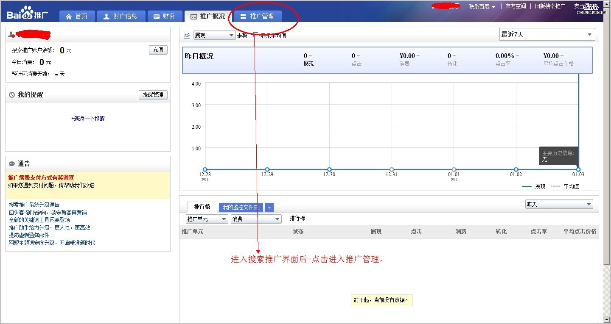Click the clock icon beside 我的提醒
611x324 pixels.
click(x=12, y=95)
